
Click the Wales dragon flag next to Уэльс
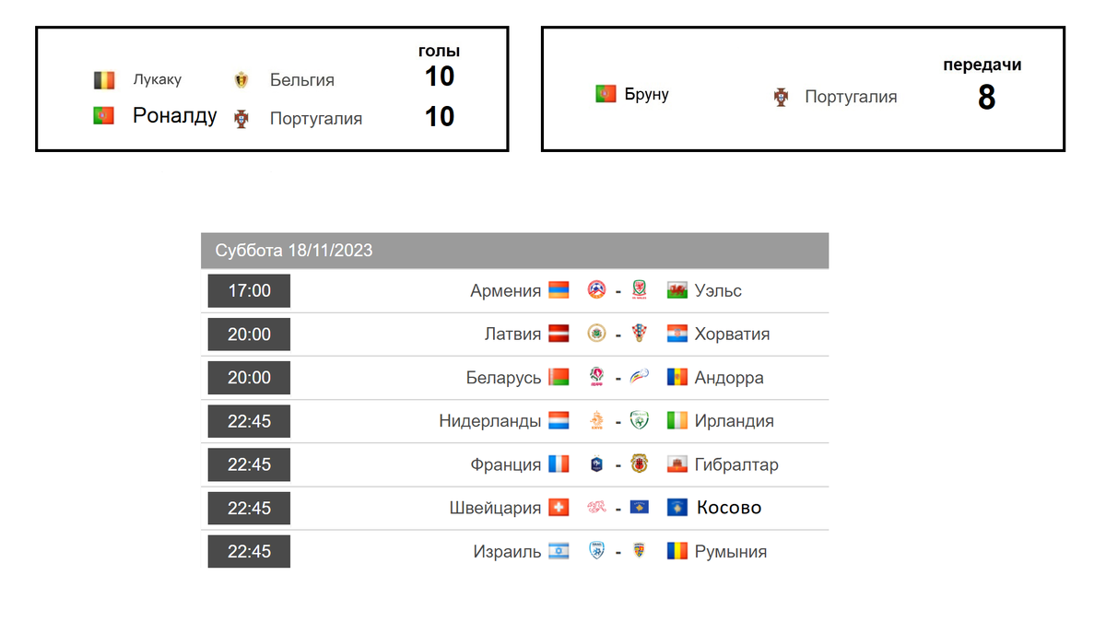pyautogui.click(x=677, y=290)
